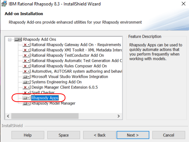Select Rhapsody Model Manager feature

tap(53, 103)
